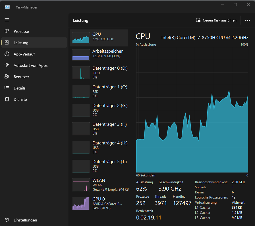Viewport: 255px width, 226px height.
Task: Select Datenträger 0 (D:) HDD entry
Action: 98,73
